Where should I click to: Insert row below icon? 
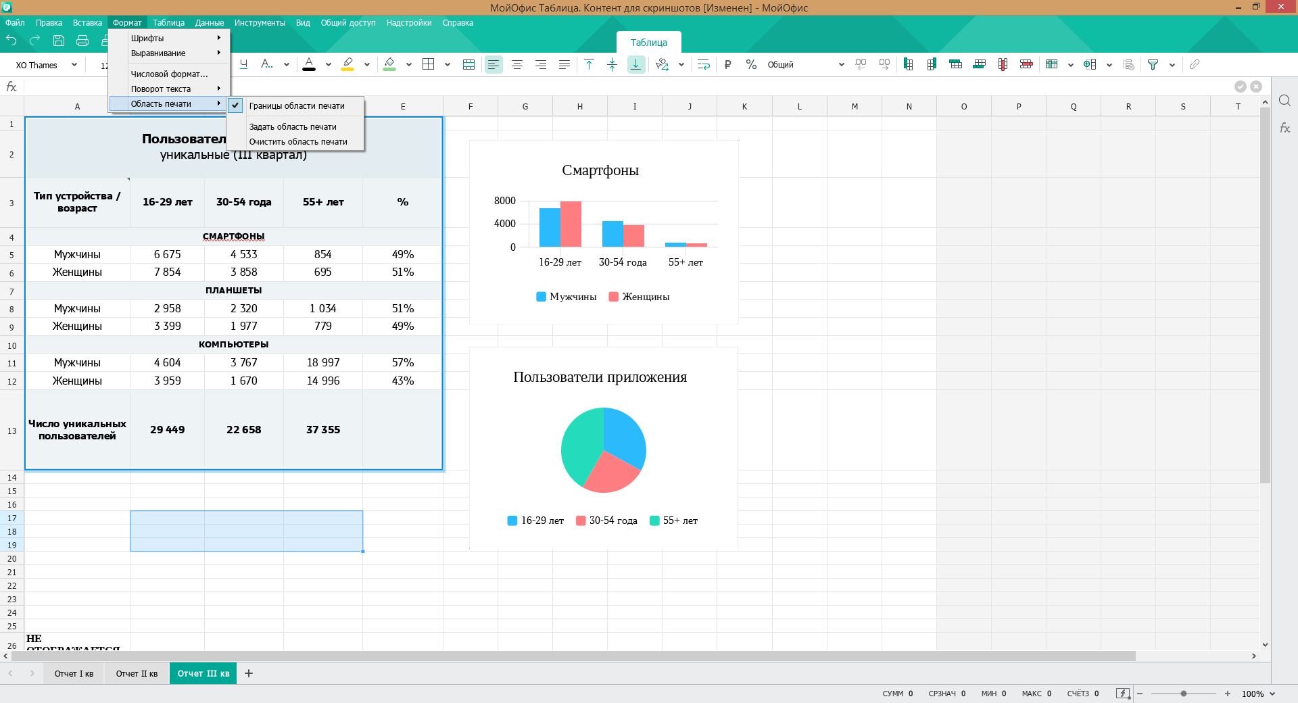pyautogui.click(x=979, y=64)
